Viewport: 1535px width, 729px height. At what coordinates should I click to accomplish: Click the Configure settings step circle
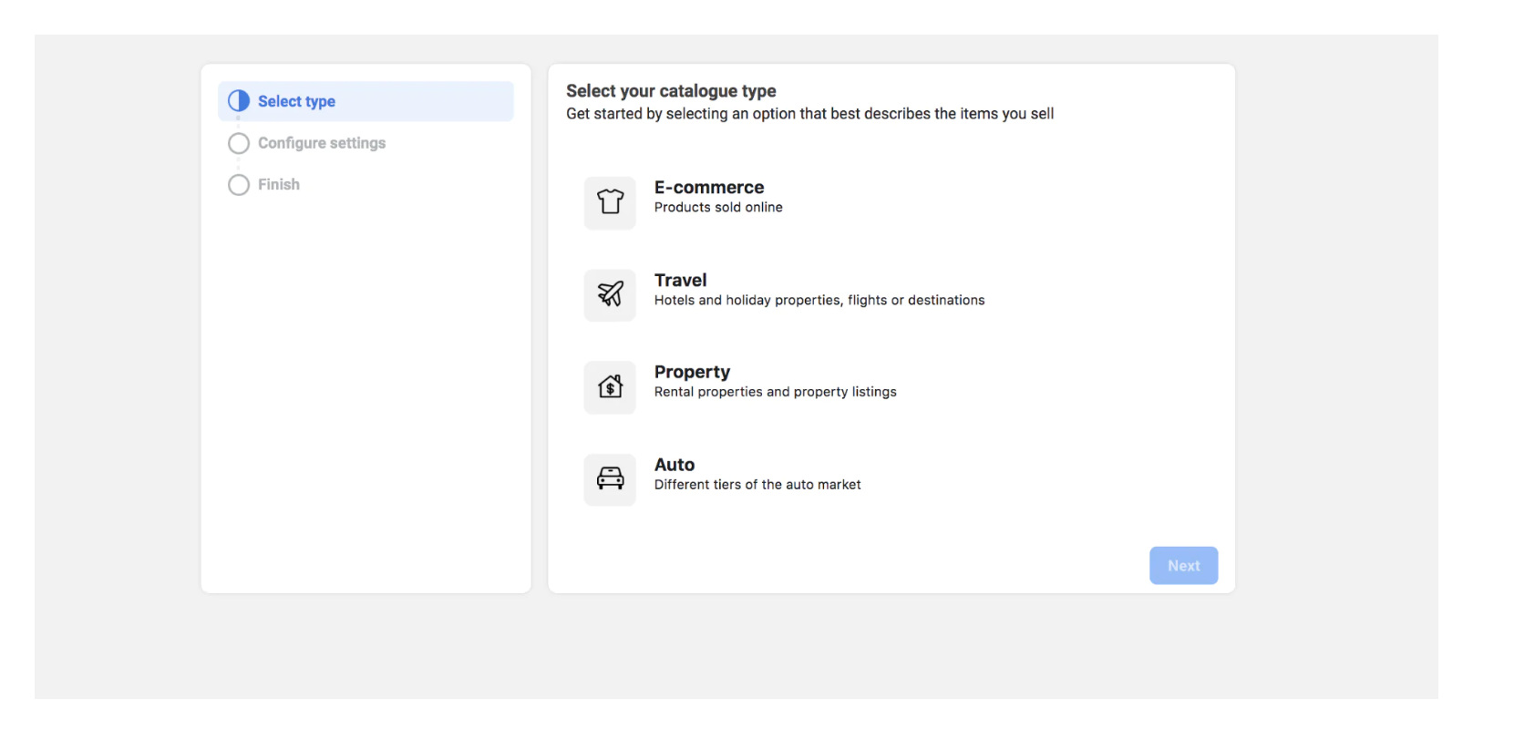coord(239,143)
